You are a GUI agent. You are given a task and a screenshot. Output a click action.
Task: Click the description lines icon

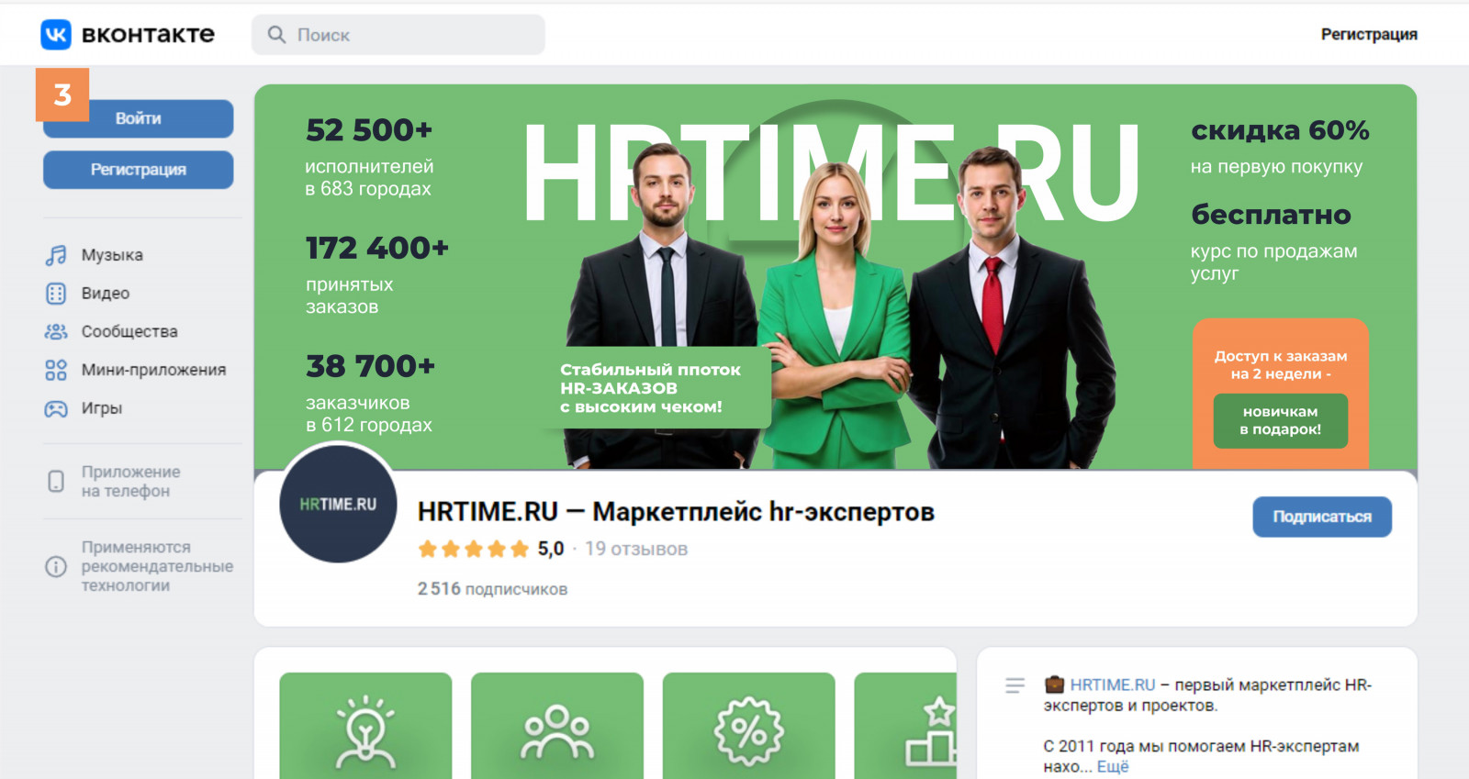click(1015, 685)
